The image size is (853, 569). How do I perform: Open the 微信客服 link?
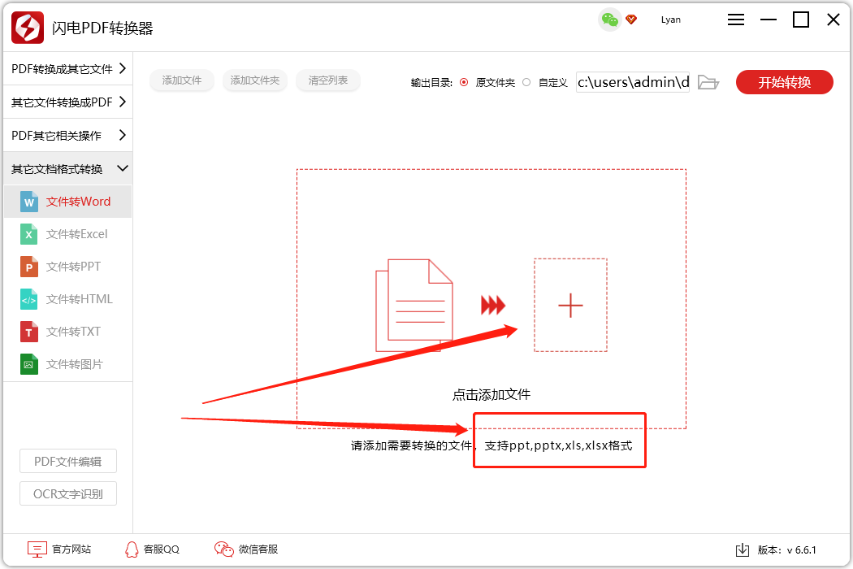point(258,549)
